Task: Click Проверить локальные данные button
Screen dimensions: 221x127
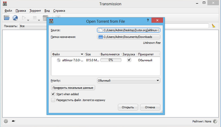Action: coord(73,88)
